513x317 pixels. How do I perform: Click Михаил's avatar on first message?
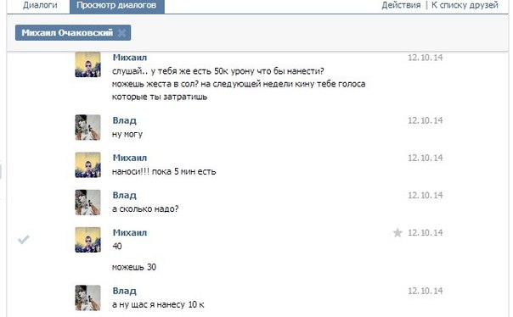click(87, 64)
